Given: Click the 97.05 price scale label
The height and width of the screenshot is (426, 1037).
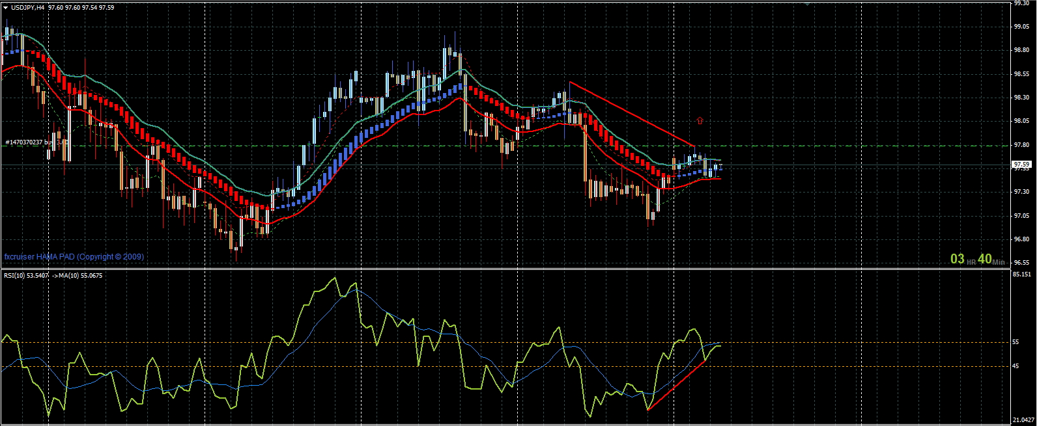Looking at the screenshot, I should 1021,216.
